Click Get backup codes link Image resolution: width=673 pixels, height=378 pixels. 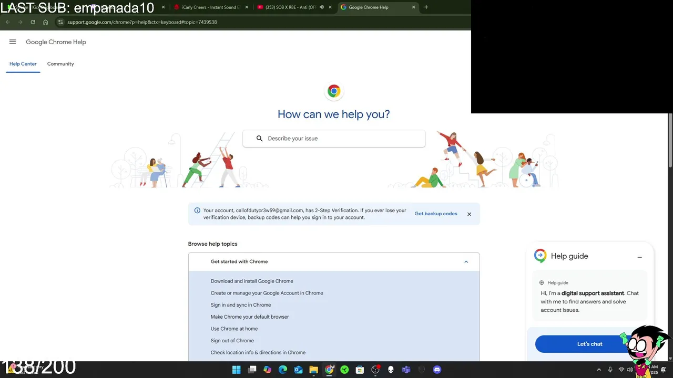point(436,214)
